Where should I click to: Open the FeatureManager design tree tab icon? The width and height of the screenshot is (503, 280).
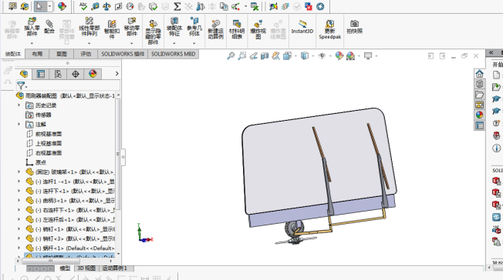pyautogui.click(x=24, y=74)
